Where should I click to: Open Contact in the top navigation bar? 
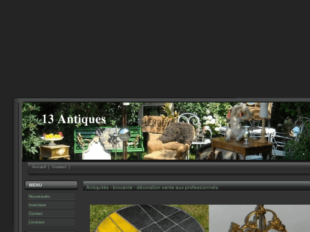coord(59,167)
